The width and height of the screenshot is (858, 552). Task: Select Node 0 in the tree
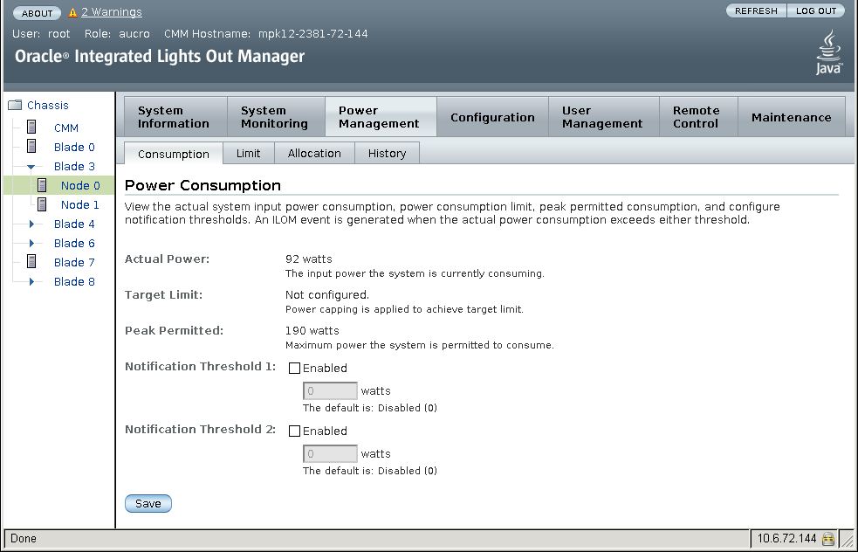tap(80, 185)
